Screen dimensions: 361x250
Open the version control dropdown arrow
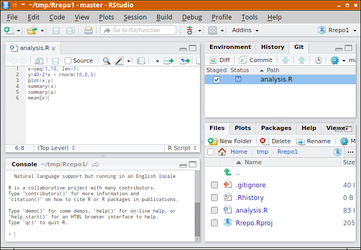(x=199, y=31)
